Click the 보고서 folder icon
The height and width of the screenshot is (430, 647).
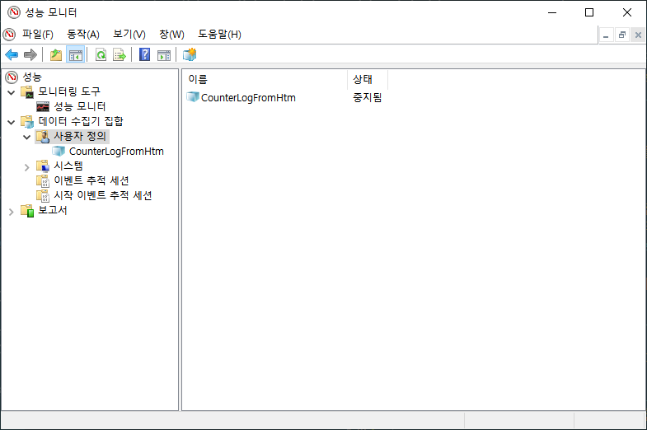click(27, 211)
